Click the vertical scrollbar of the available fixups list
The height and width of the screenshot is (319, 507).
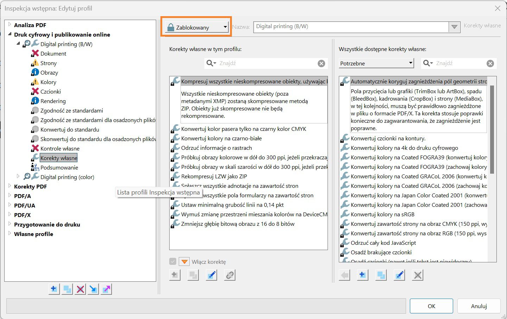click(x=492, y=129)
